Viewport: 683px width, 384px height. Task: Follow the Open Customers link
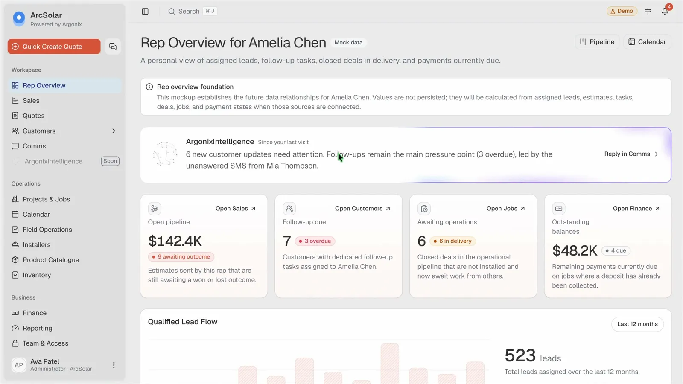363,209
